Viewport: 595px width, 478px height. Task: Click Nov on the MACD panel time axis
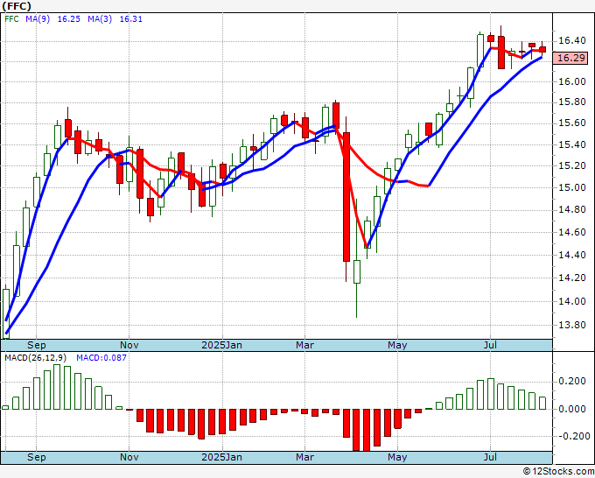click(129, 457)
